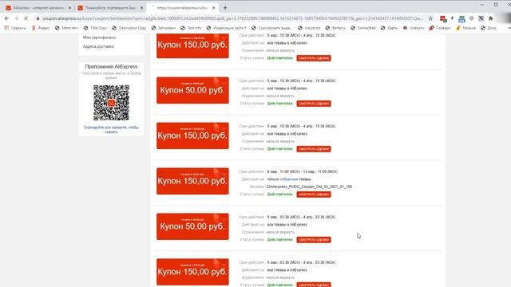Close the coupon.aliexpress.ru tab
The width and height of the screenshot is (511, 287).
click(213, 8)
